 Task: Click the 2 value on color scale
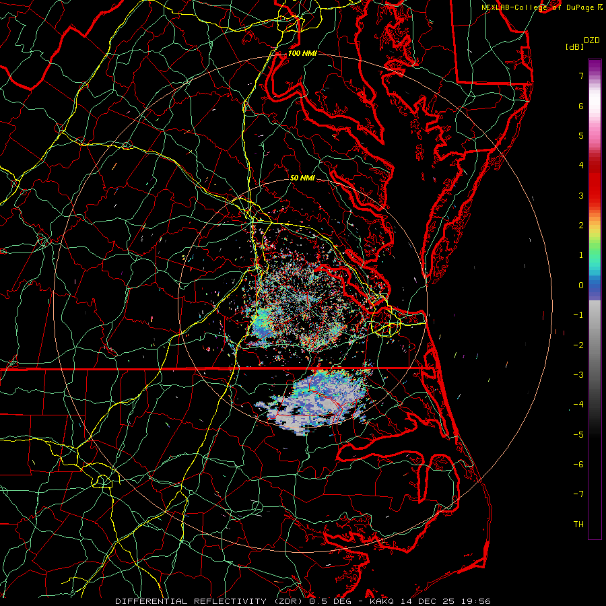coord(581,226)
